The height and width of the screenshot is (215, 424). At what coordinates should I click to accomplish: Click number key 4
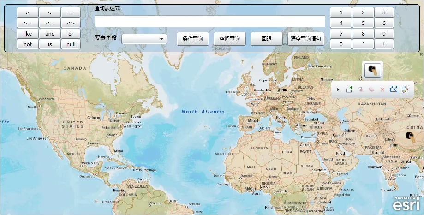pyautogui.click(x=341, y=23)
